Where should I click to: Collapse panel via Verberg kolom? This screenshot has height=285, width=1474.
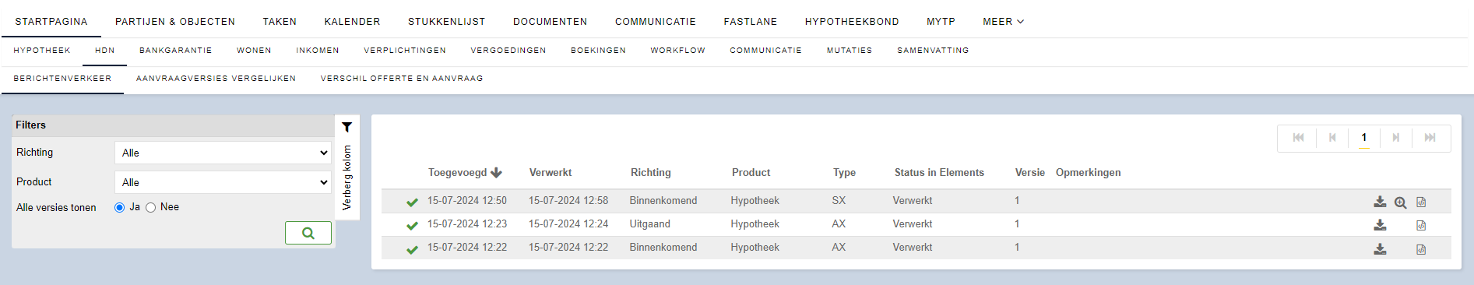click(x=347, y=178)
